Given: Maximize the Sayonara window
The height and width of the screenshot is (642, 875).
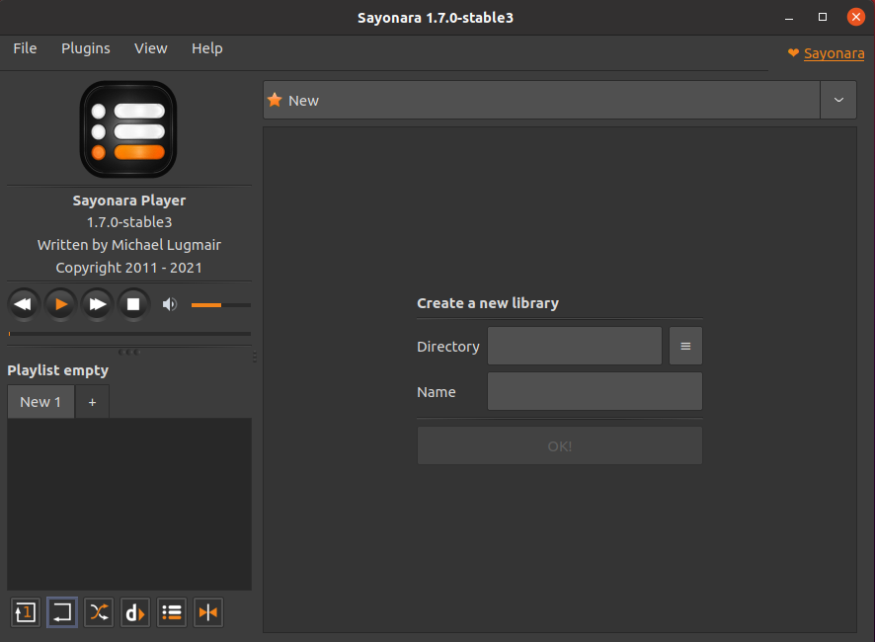Looking at the screenshot, I should click(822, 18).
